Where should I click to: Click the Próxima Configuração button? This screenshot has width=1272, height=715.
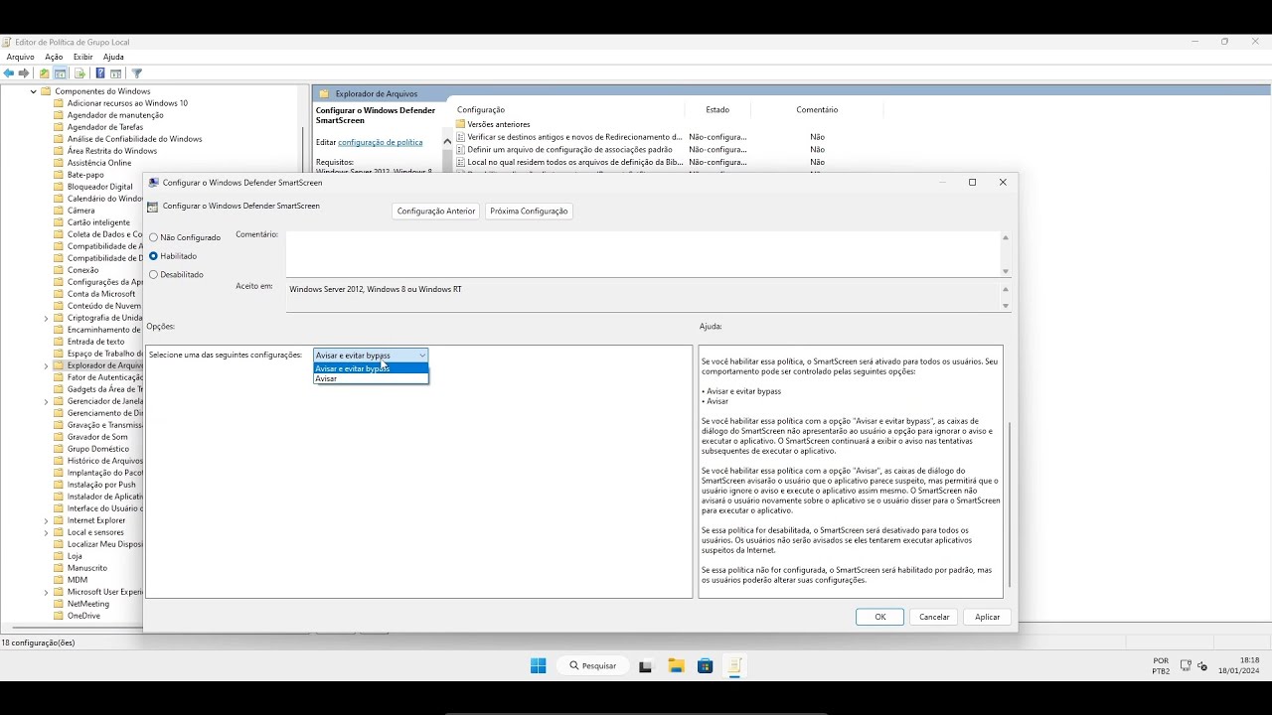(529, 211)
